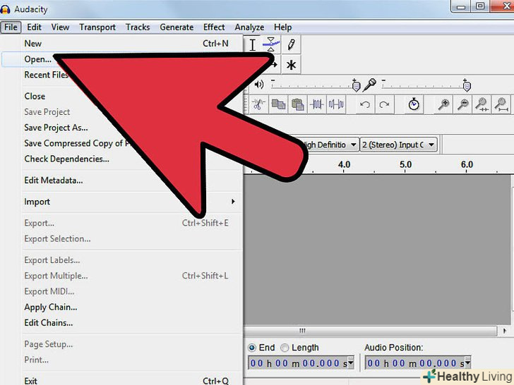Select the Envelope tool
The height and width of the screenshot is (385, 514).
pos(271,45)
